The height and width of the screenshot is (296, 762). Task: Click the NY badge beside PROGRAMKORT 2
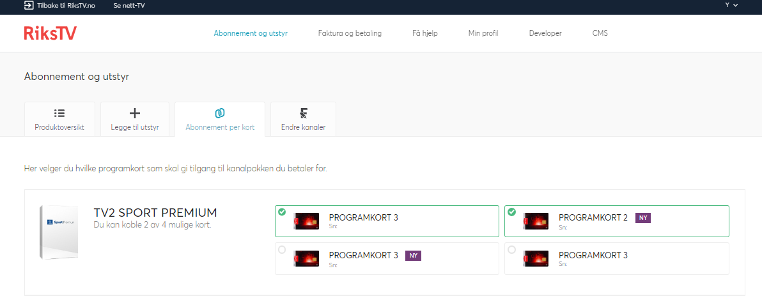[643, 218]
